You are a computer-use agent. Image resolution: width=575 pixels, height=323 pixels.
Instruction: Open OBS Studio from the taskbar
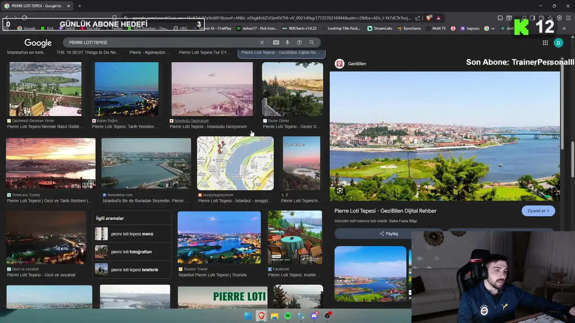[327, 316]
